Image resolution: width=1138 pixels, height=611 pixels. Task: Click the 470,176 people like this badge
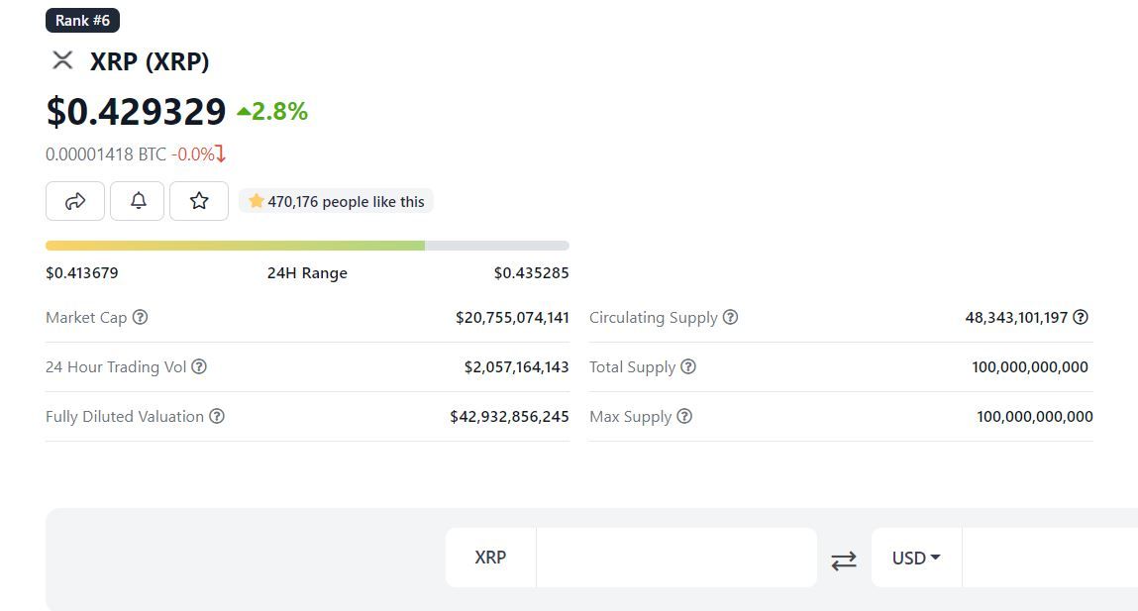pyautogui.click(x=336, y=202)
